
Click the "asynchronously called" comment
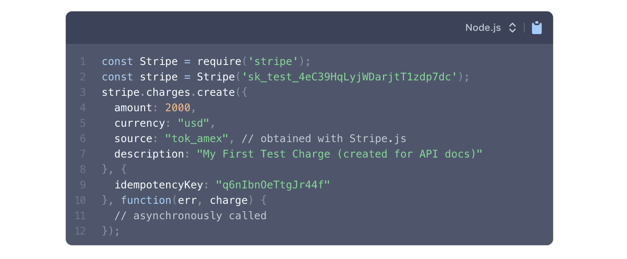[190, 216]
